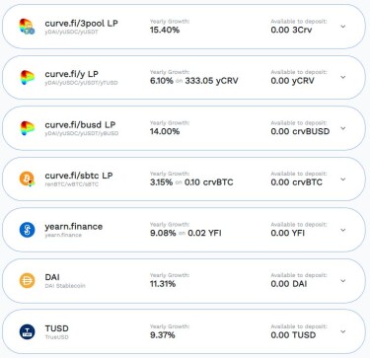The image size is (370, 358).
Task: Expand the curve.fi/busd LP row chevron
Action: [x=343, y=128]
